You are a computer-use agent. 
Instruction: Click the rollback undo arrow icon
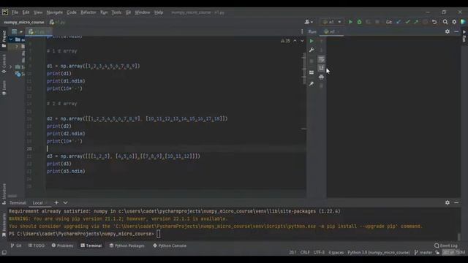tap(434, 22)
